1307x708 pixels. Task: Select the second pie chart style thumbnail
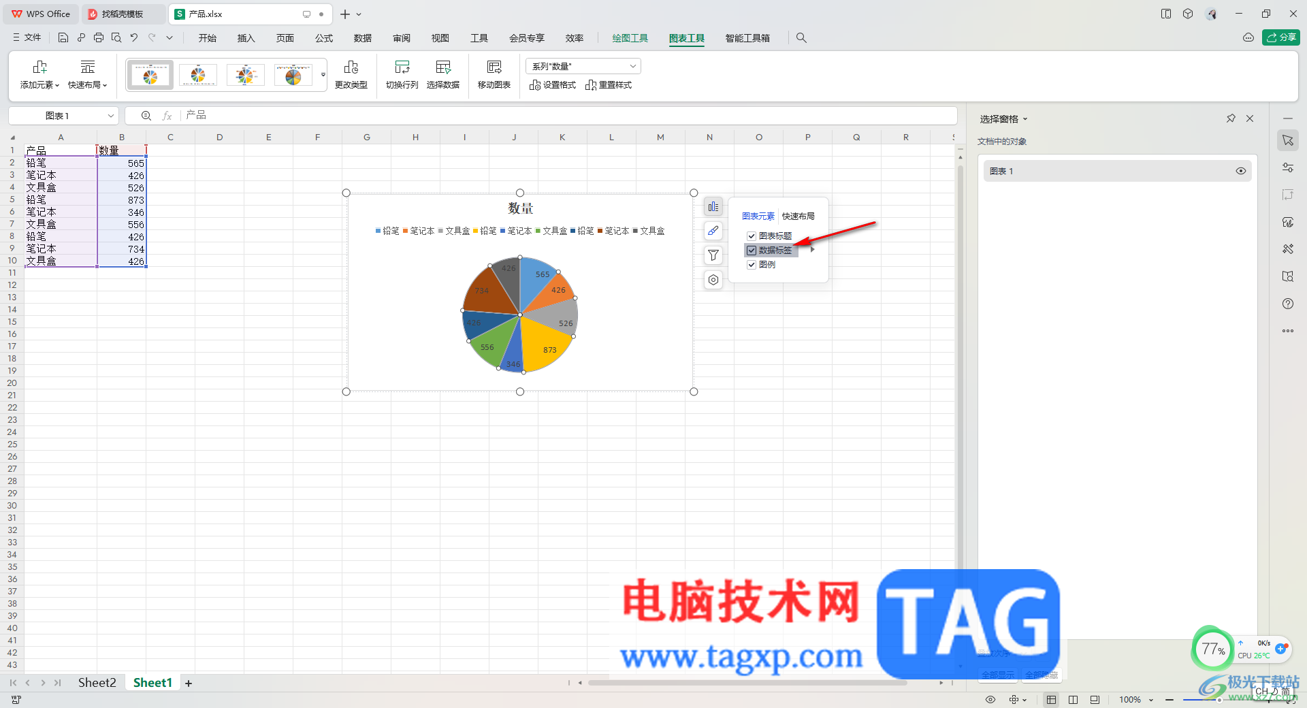198,74
